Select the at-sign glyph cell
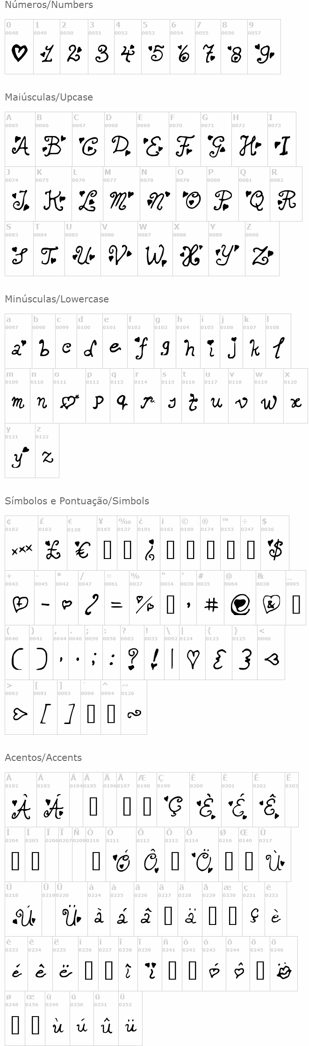 [x=240, y=597]
